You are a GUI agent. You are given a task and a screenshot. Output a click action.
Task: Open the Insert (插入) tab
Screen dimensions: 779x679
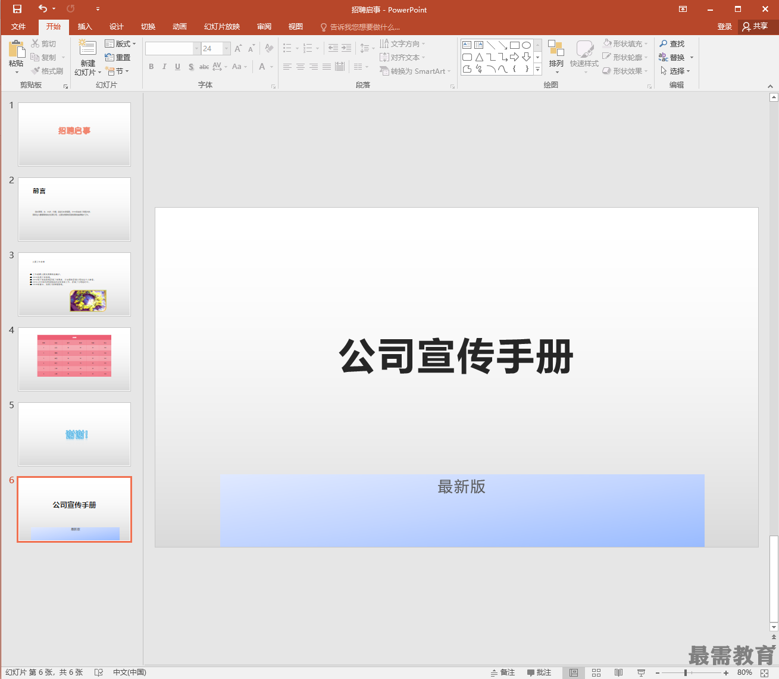[x=85, y=27]
